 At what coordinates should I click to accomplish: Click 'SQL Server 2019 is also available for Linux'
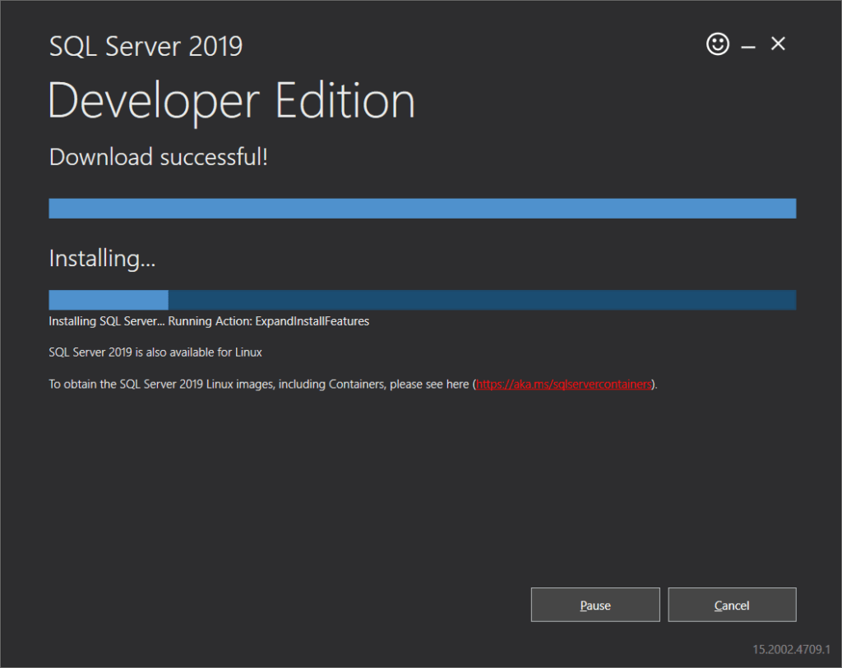click(x=155, y=352)
